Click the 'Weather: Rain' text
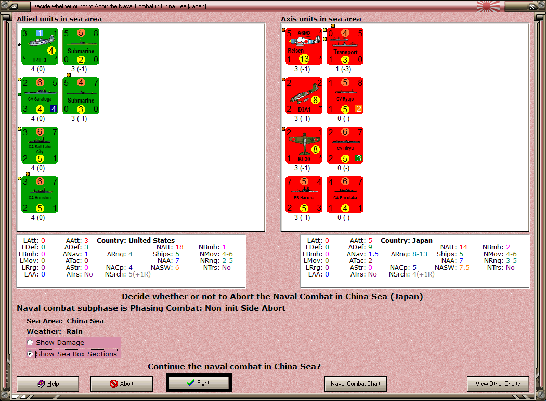This screenshot has width=546, height=401. pos(55,331)
